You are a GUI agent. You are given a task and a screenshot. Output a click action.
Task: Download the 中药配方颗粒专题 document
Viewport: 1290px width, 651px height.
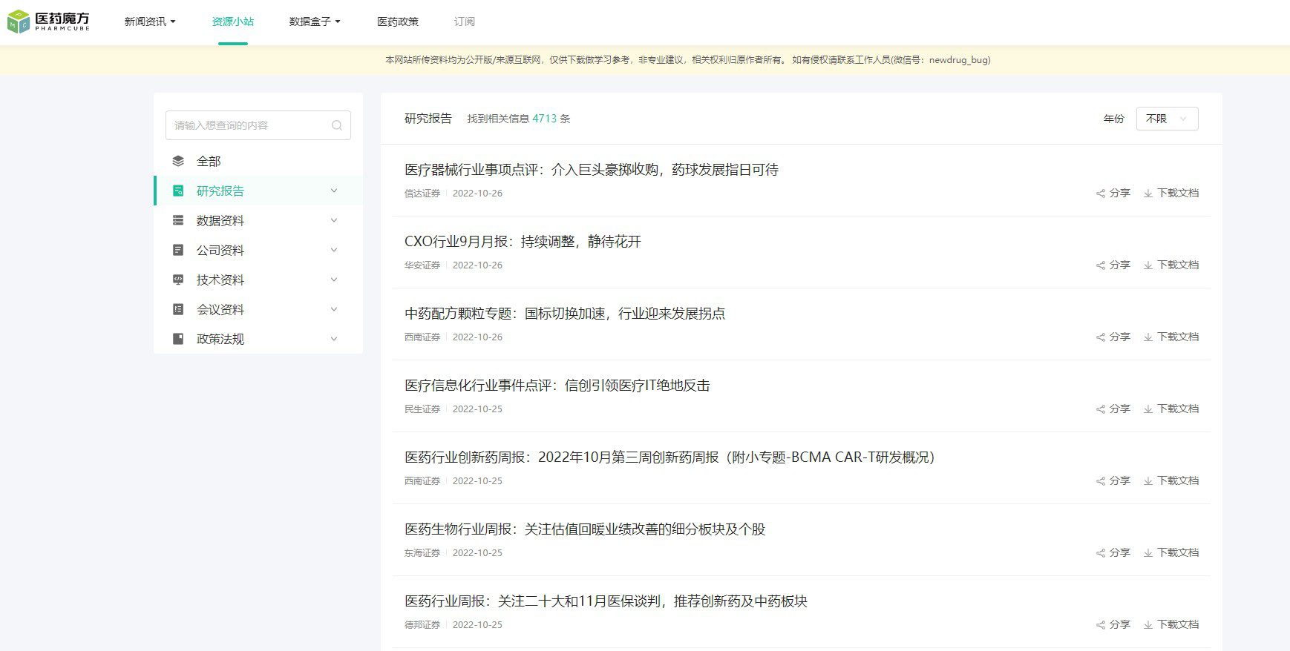(1171, 337)
